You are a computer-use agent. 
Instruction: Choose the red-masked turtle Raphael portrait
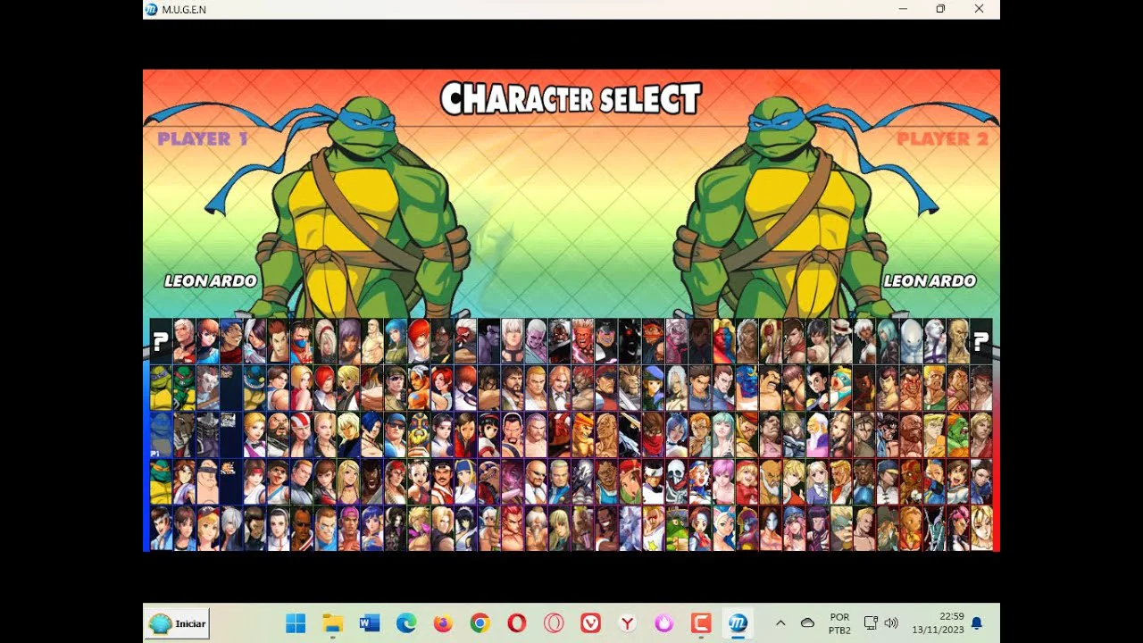click(x=185, y=388)
